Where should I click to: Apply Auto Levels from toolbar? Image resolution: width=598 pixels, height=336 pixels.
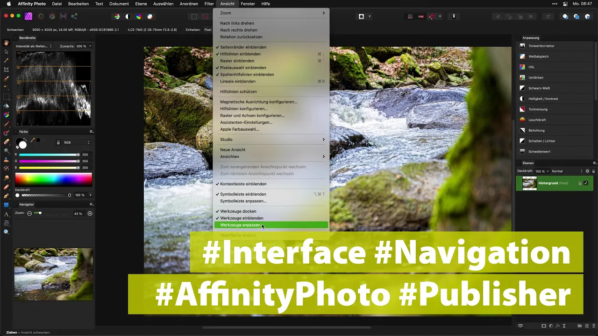tap(117, 16)
